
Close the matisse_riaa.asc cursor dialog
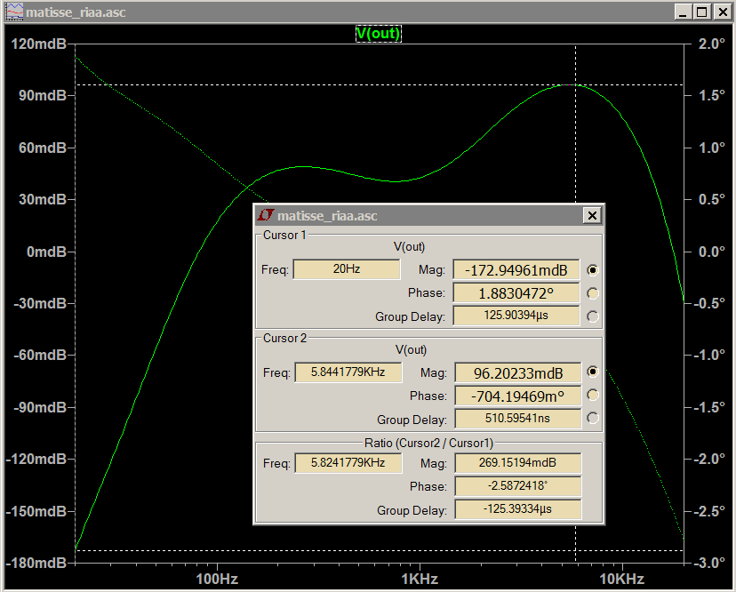click(x=592, y=215)
